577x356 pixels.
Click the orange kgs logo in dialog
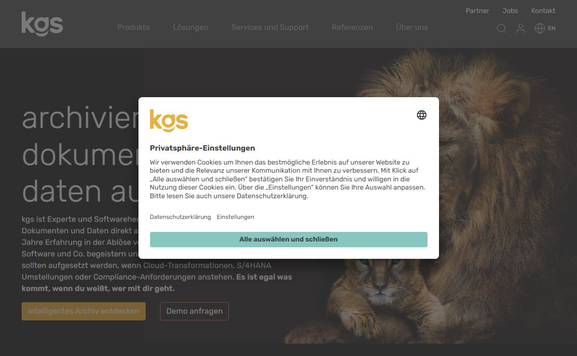click(169, 120)
